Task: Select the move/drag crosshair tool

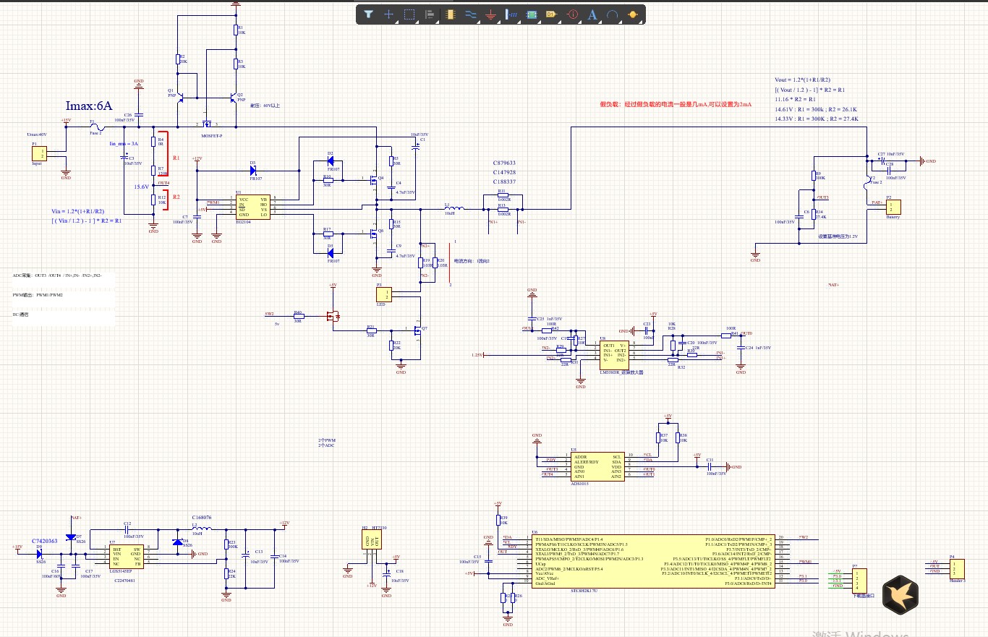Action: pos(388,14)
